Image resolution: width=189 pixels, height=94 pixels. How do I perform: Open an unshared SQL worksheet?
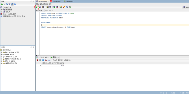61,7
